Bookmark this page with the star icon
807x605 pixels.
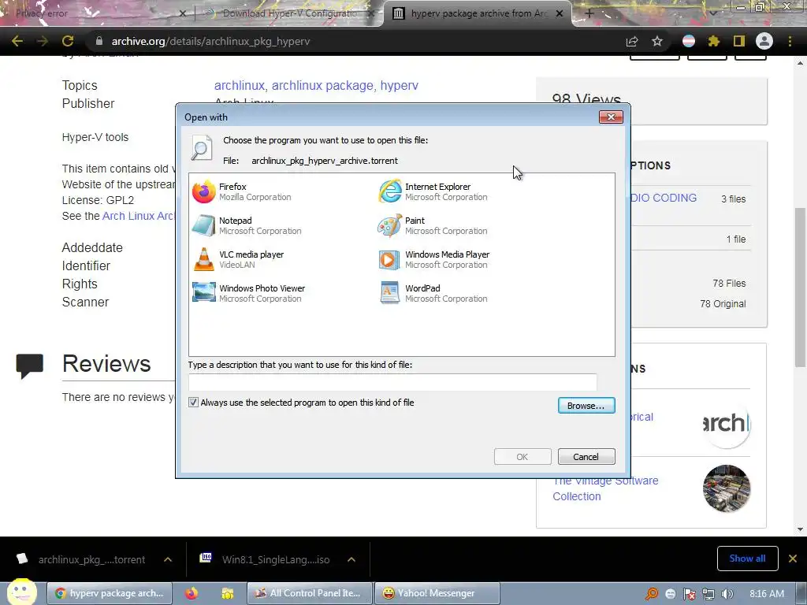[x=656, y=41]
